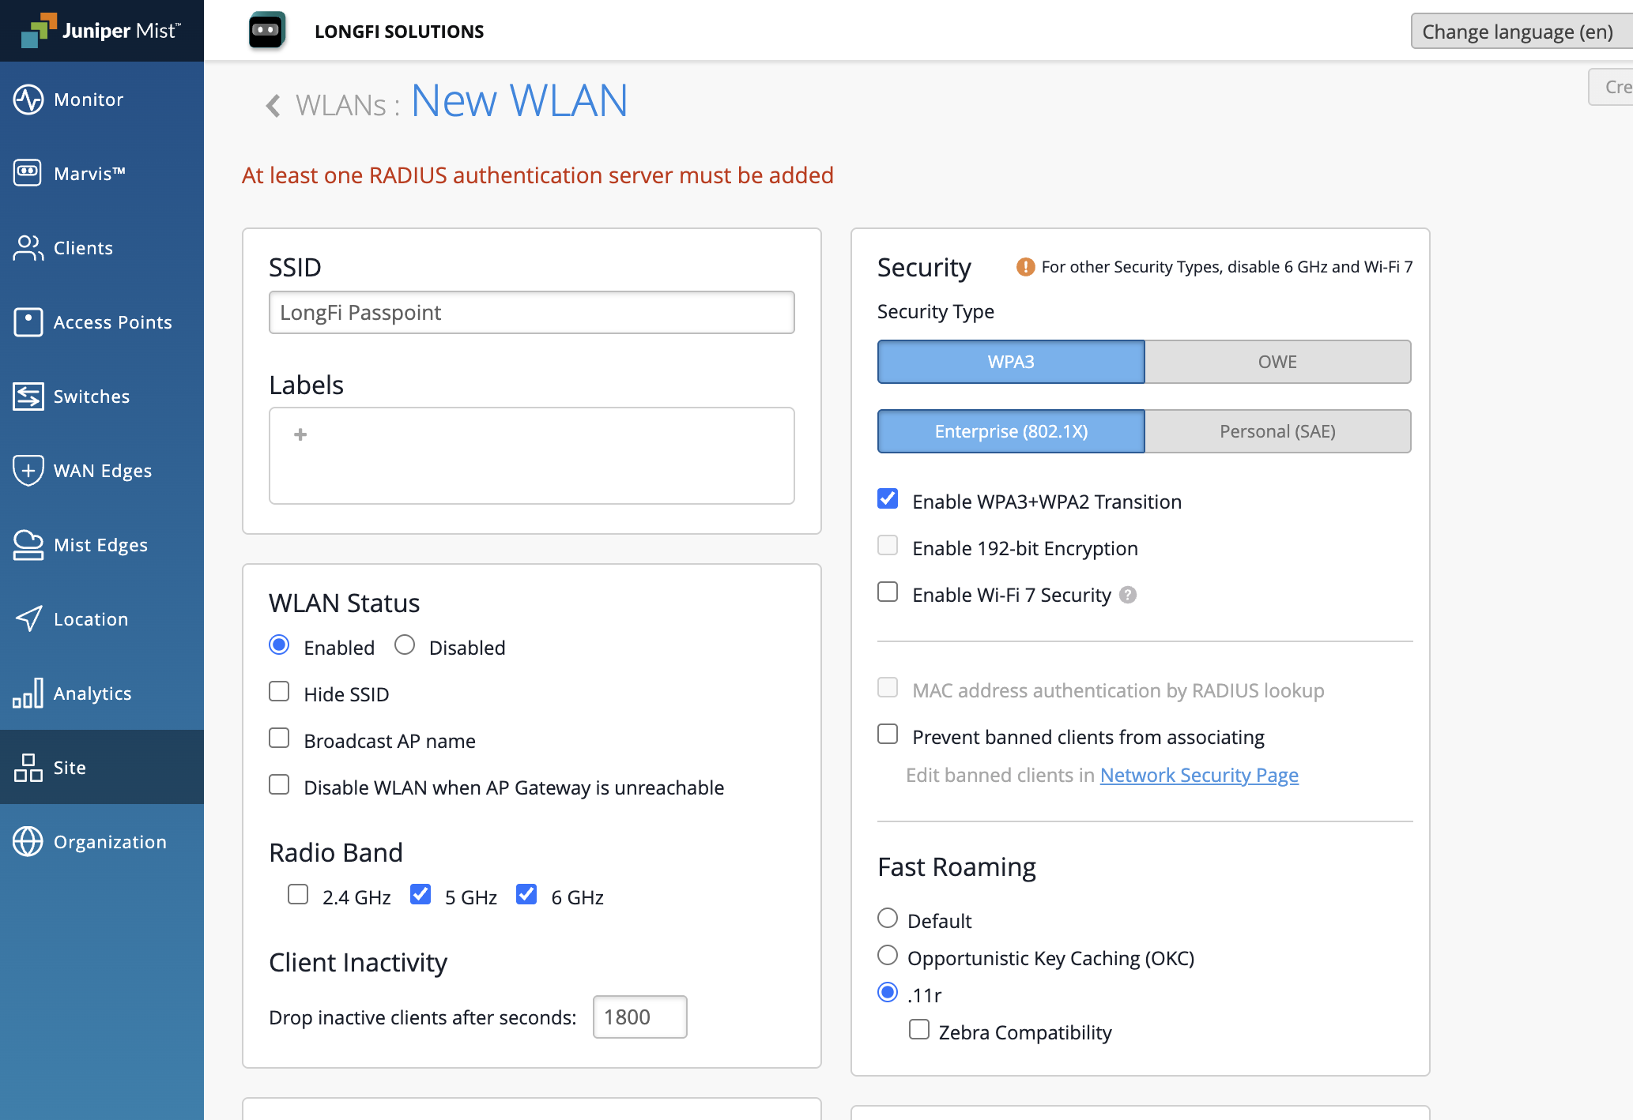Viewport: 1633px width, 1120px height.
Task: Click the LONGFI SOLUTIONS organization name
Action: click(399, 32)
